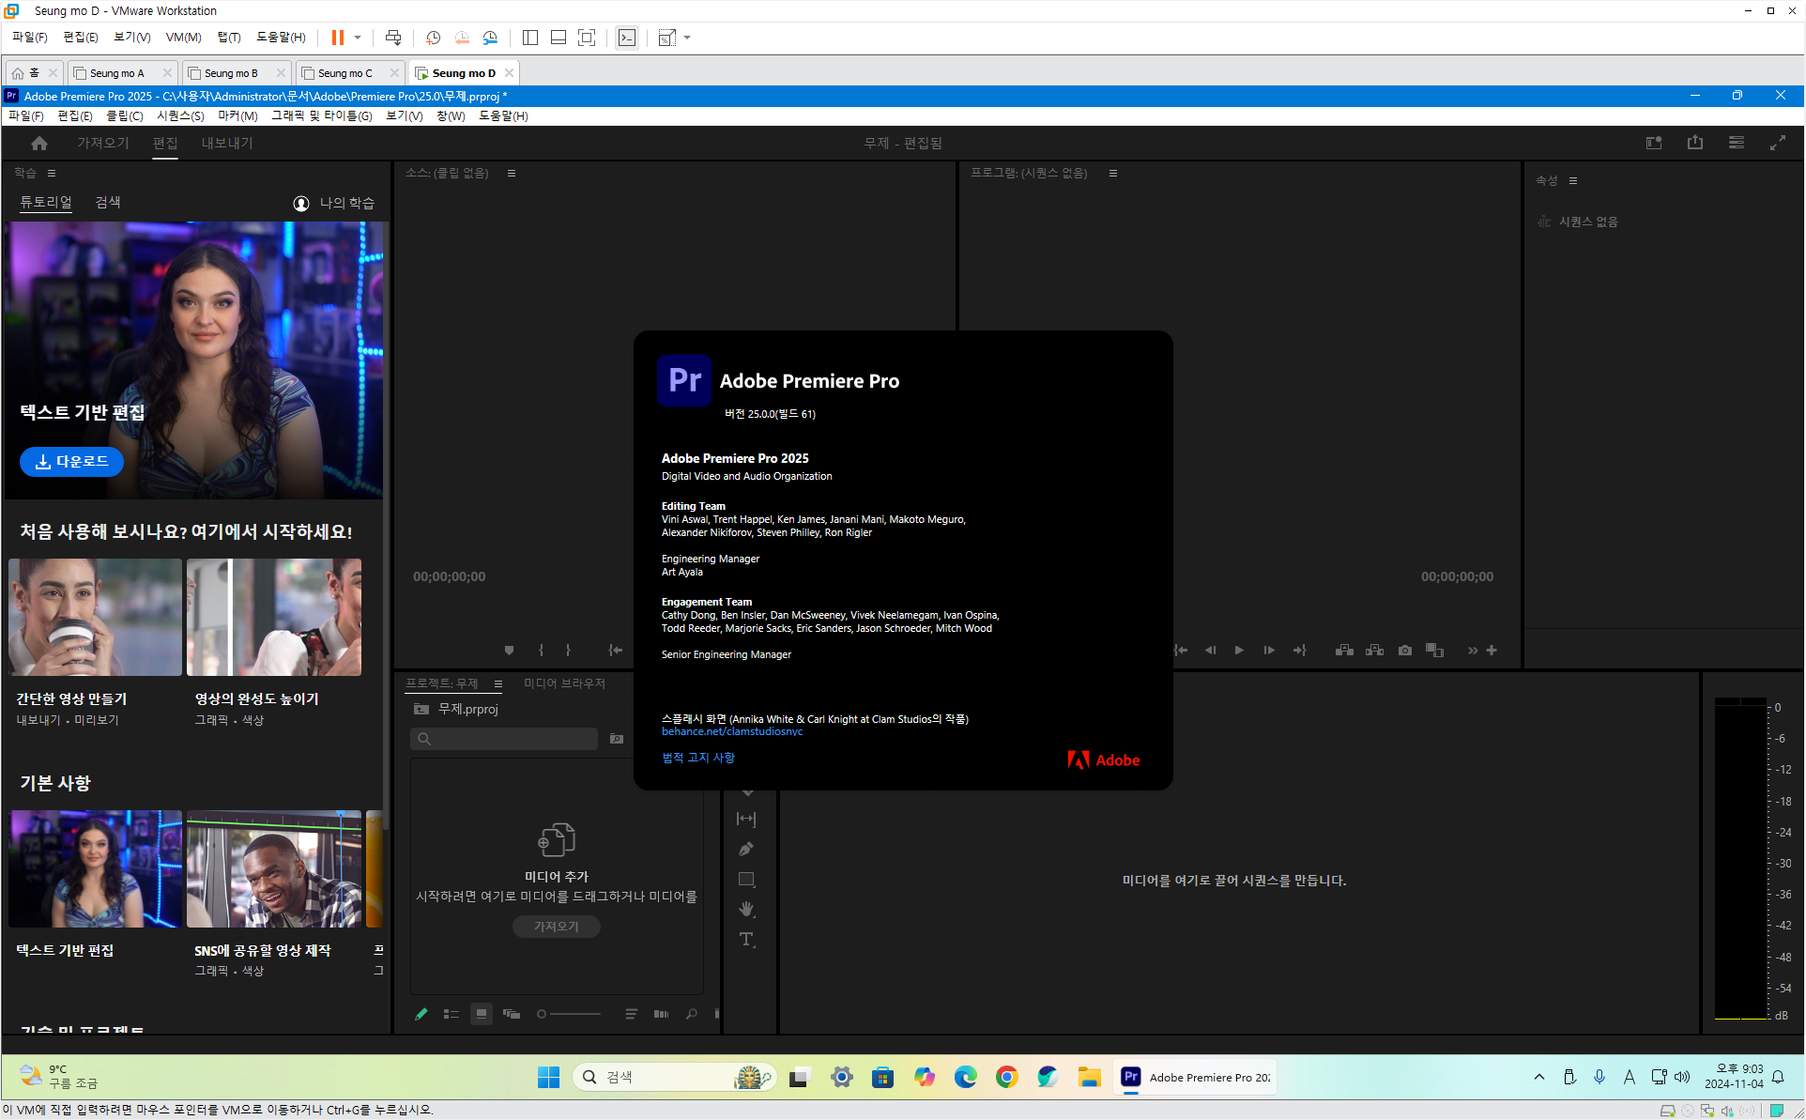Screen dimensions: 1806x1120
Task: Switch project panel to list view
Action: tap(451, 1014)
